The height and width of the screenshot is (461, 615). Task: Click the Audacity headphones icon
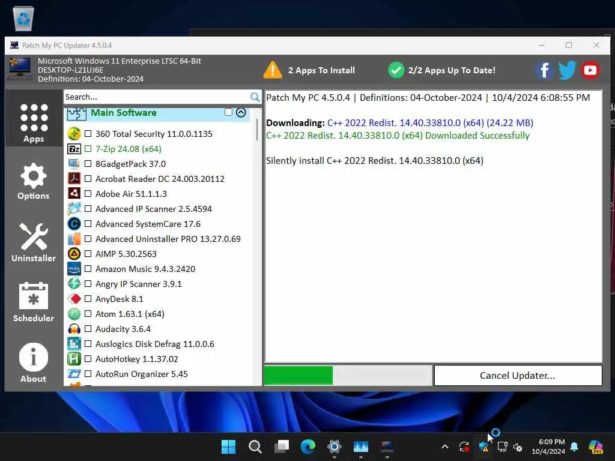coord(74,329)
